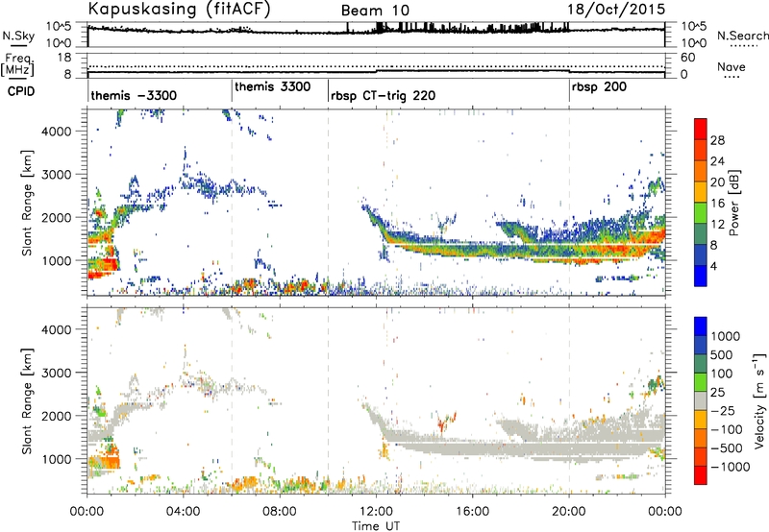This screenshot has height=532, width=769.
Task: Click the '-25' tick on the Velocity scale
Action: pyautogui.click(x=723, y=410)
